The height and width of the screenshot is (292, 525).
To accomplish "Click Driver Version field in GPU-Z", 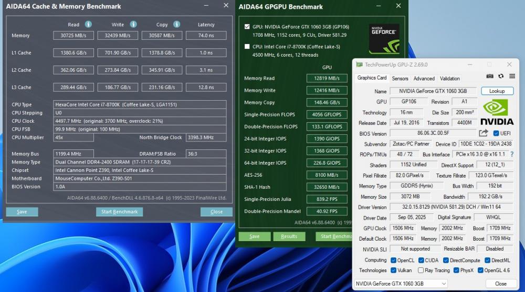I will (451, 207).
